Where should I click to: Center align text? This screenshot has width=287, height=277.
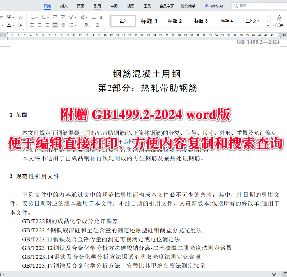pos(39,25)
